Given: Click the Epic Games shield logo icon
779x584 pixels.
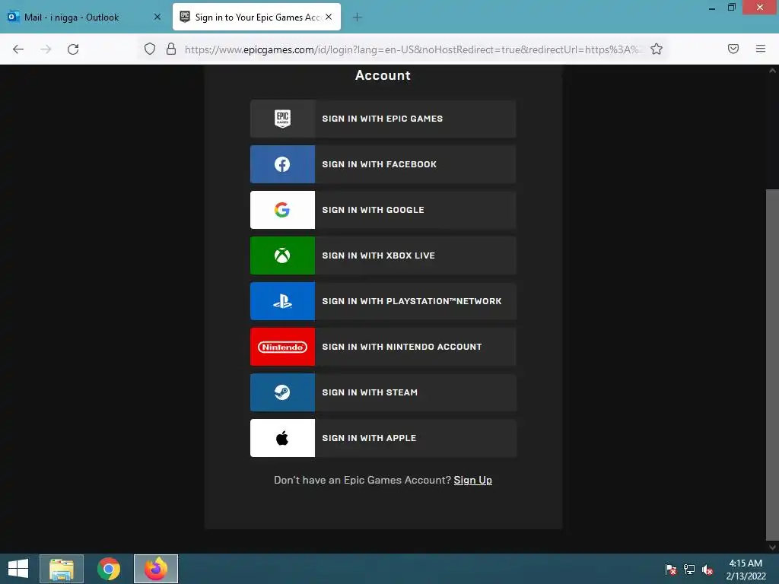Looking at the screenshot, I should pyautogui.click(x=282, y=119).
